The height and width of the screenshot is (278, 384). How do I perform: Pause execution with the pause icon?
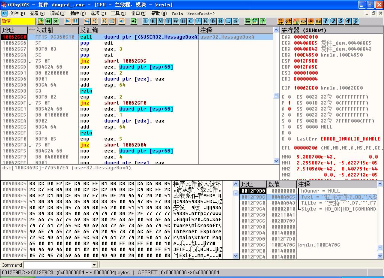pos(75,21)
